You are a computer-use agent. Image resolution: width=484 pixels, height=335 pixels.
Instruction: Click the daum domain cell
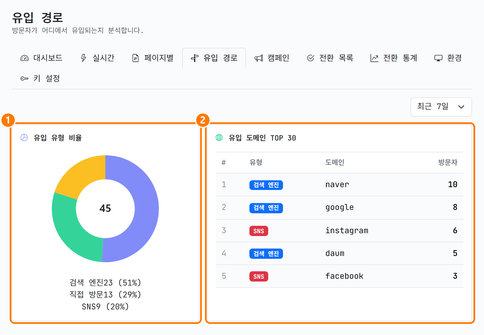335,253
